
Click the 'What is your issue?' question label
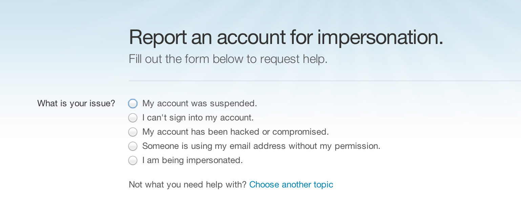76,104
